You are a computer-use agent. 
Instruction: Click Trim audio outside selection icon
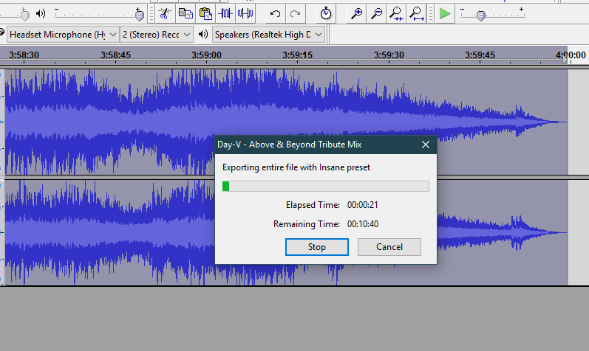click(225, 14)
